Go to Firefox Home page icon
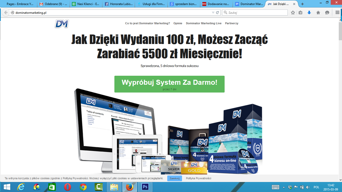 318,13
